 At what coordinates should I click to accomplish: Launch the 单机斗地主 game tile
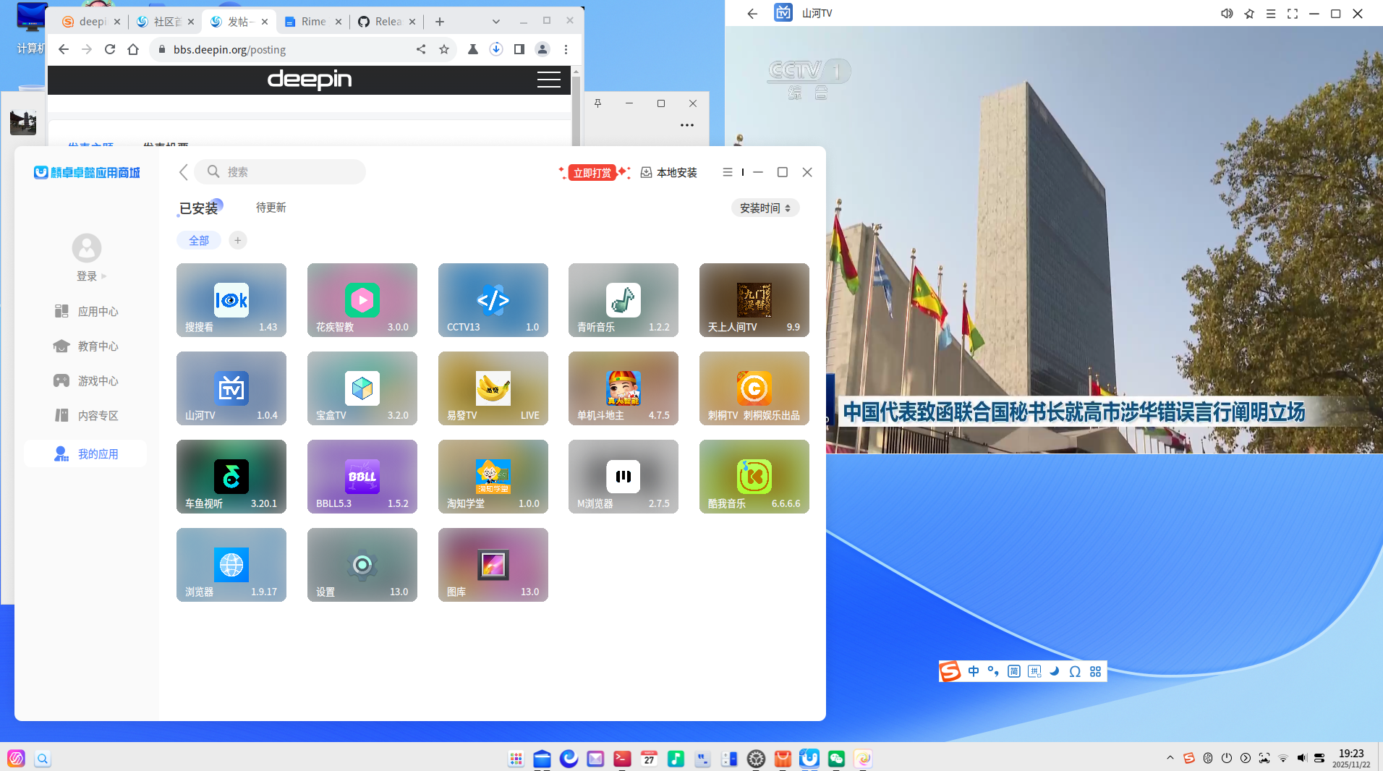click(x=624, y=388)
